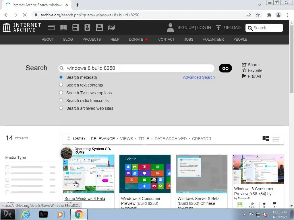The width and height of the screenshot is (294, 220).
Task: Select Search metadata radio option
Action: click(61, 77)
